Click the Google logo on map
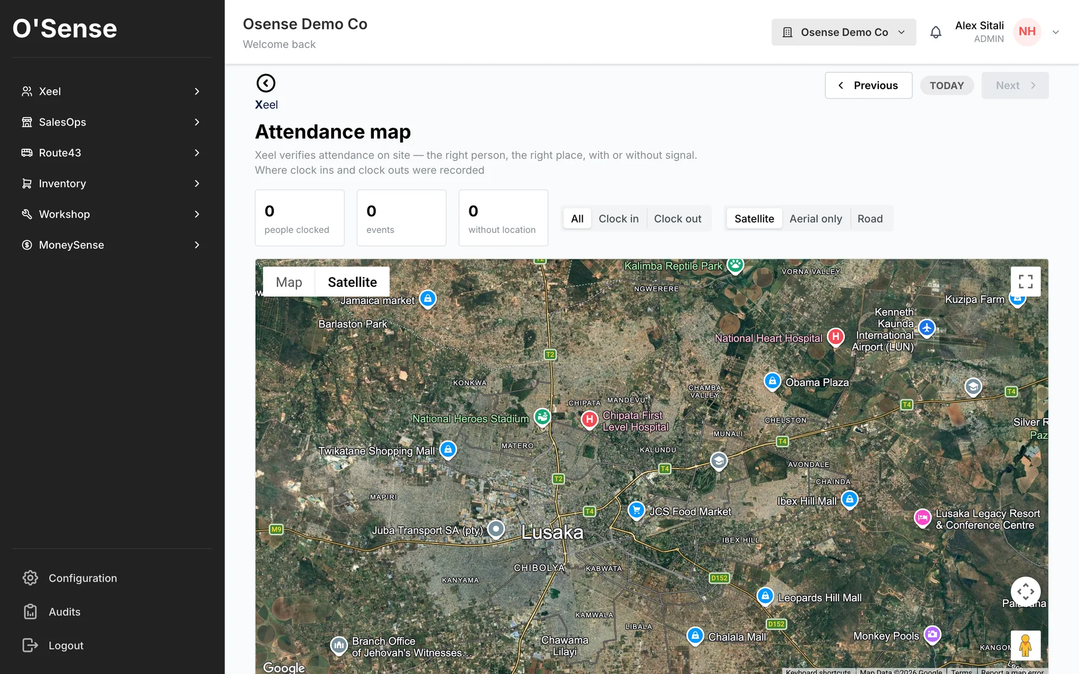The image size is (1079, 674). pyautogui.click(x=284, y=667)
